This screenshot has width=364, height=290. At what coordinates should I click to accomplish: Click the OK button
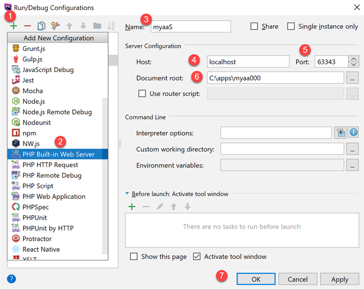pyautogui.click(x=256, y=279)
